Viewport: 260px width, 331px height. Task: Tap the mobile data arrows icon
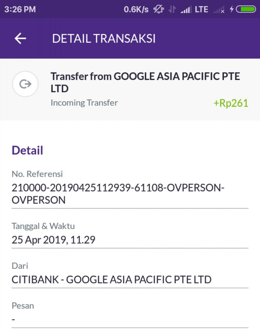click(173, 9)
